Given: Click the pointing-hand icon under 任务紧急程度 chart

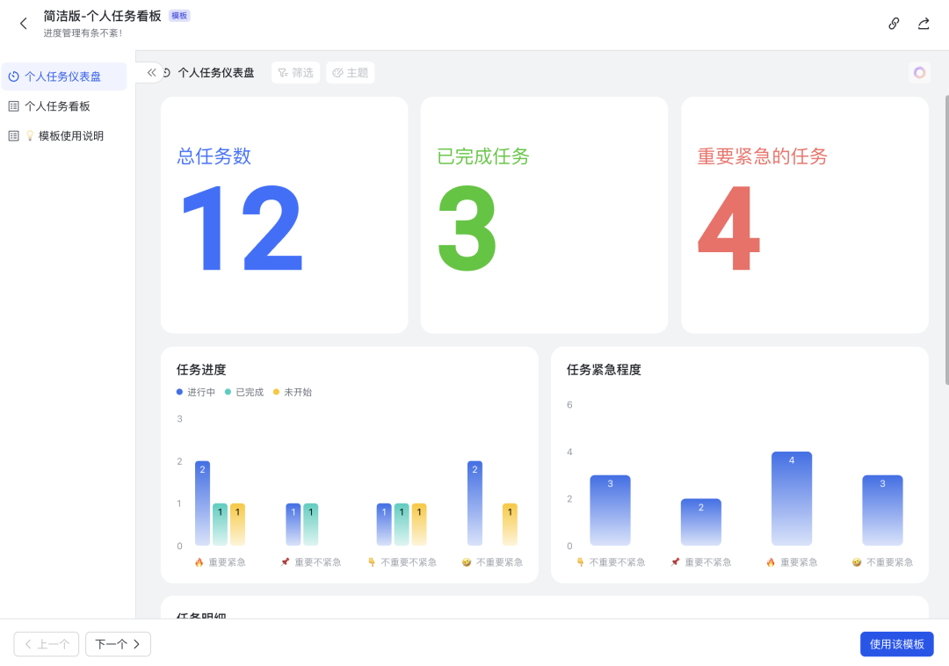Looking at the screenshot, I should (581, 562).
